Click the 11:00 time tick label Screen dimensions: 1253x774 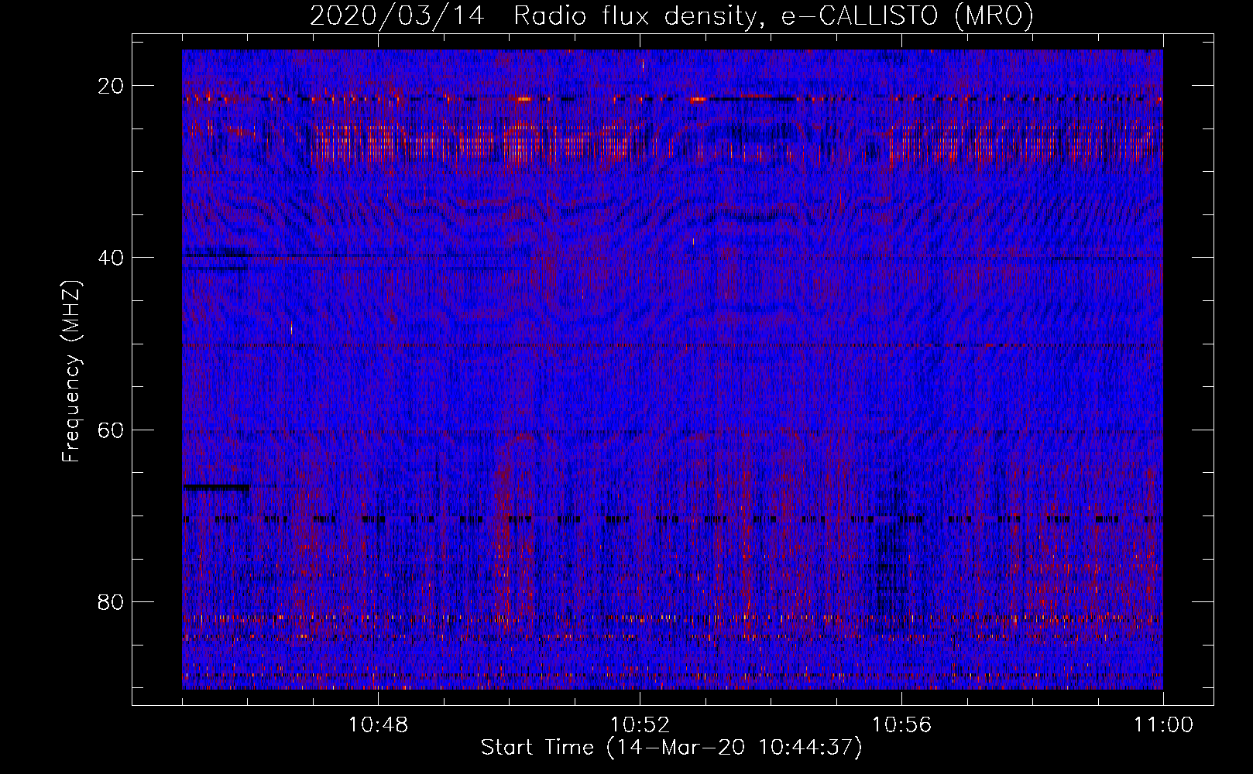click(x=1163, y=725)
